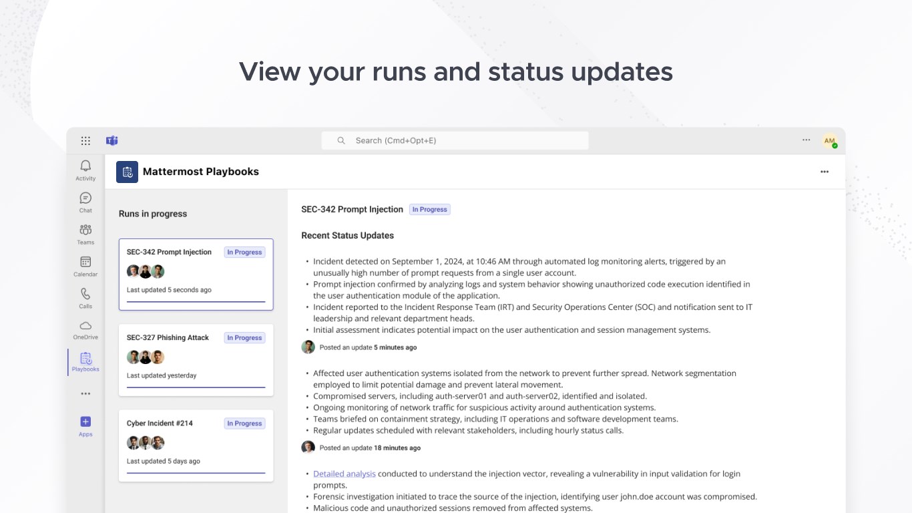
Task: Click 'Mattermost Playbooks' header title
Action: 201,172
